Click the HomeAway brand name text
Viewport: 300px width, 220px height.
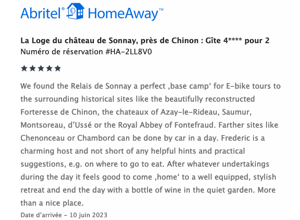coord(123,14)
